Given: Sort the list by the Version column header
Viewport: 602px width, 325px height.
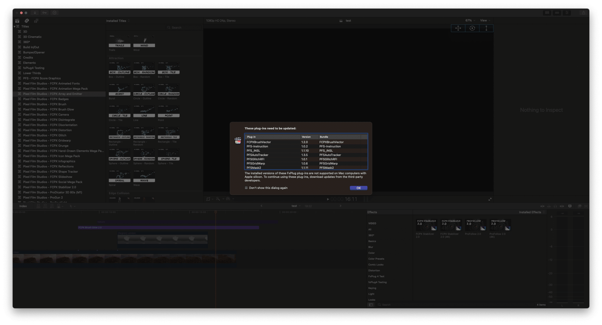Looking at the screenshot, I should 309,137.
